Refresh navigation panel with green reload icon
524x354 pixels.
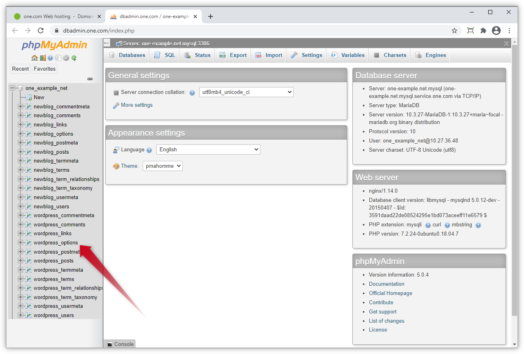tap(74, 58)
